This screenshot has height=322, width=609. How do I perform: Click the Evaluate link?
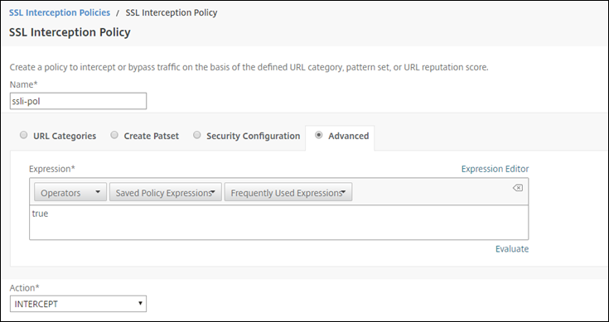(x=512, y=248)
